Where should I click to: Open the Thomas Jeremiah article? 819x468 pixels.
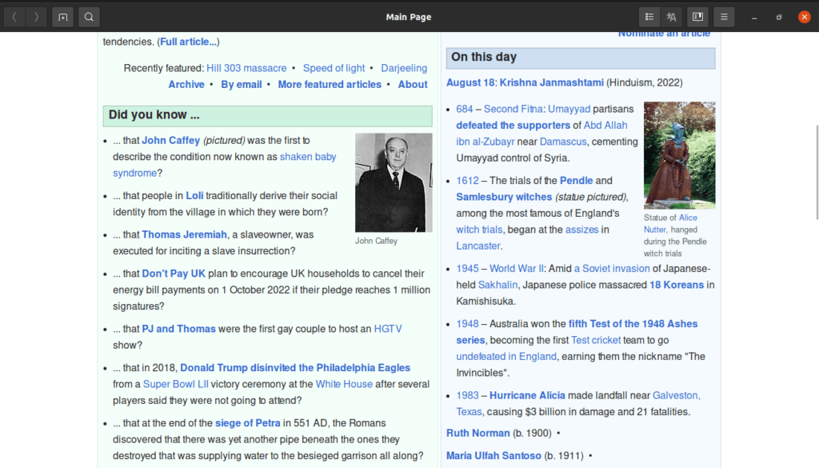[x=185, y=235]
